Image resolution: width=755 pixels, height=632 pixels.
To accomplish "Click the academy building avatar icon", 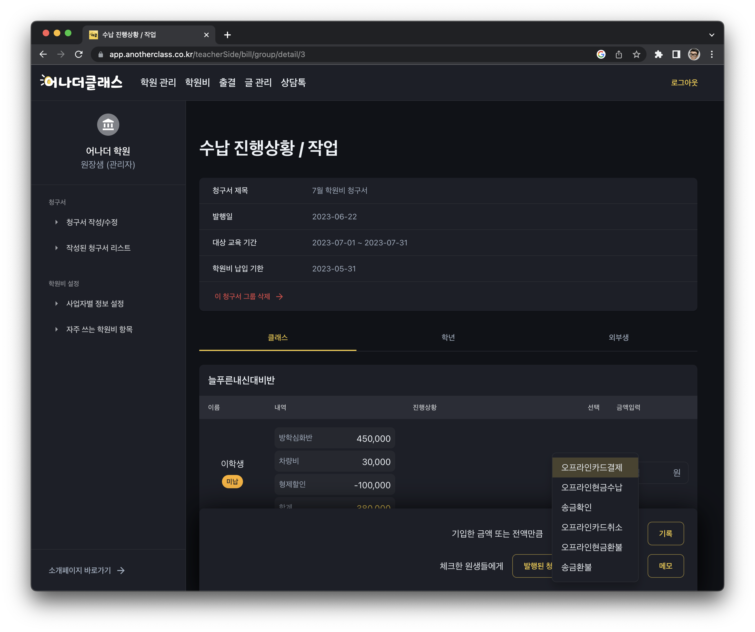I will click(x=108, y=124).
